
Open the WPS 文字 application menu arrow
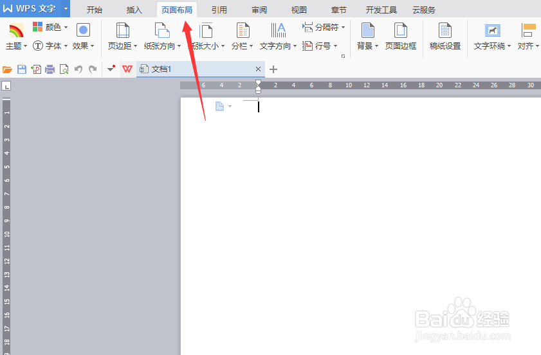[66, 8]
